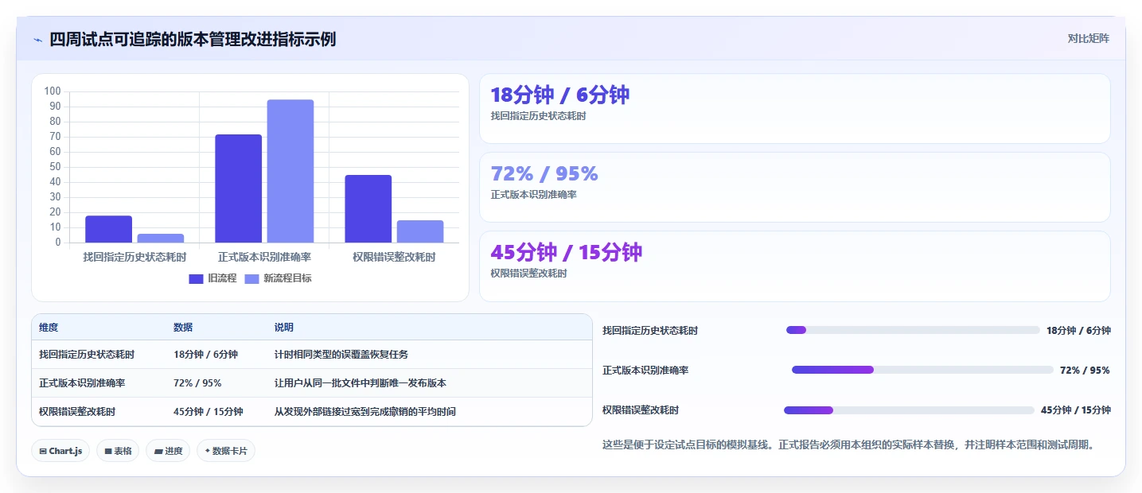Toggle the 新流程目标 legend item
This screenshot has width=1142, height=493.
278,278
